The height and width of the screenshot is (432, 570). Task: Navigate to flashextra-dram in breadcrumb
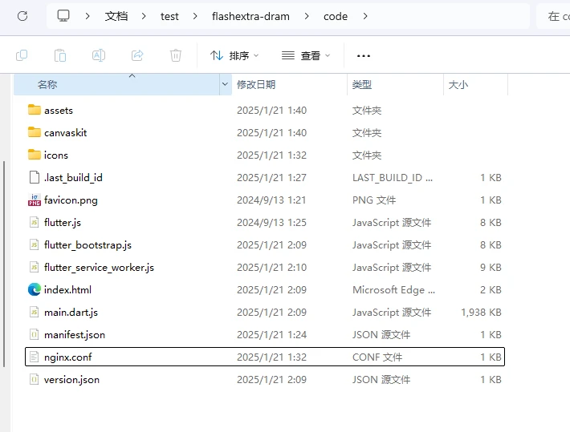click(x=250, y=16)
